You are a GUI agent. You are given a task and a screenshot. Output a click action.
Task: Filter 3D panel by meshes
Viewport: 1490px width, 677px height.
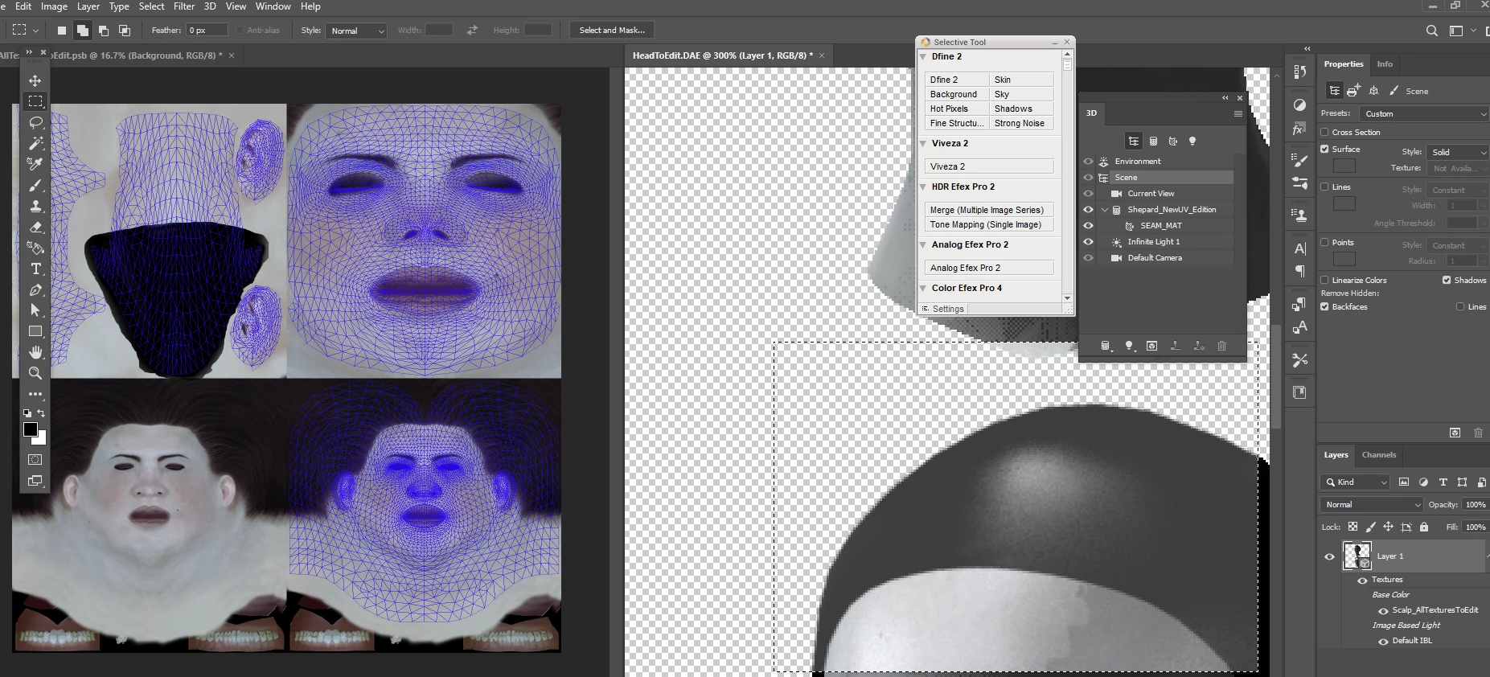point(1153,142)
